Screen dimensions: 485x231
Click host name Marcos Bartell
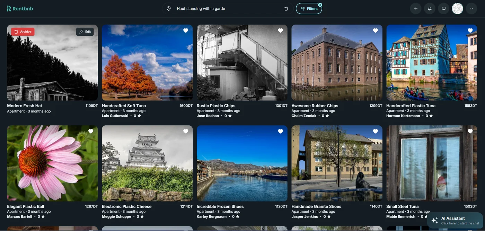19,216
